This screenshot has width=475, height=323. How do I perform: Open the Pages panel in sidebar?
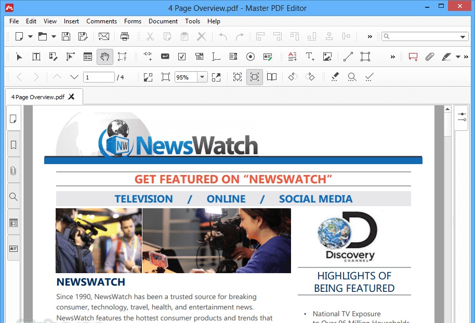click(14, 119)
